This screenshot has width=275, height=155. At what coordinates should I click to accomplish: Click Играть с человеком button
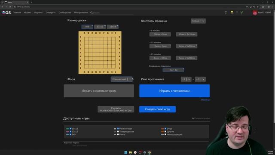(174, 91)
